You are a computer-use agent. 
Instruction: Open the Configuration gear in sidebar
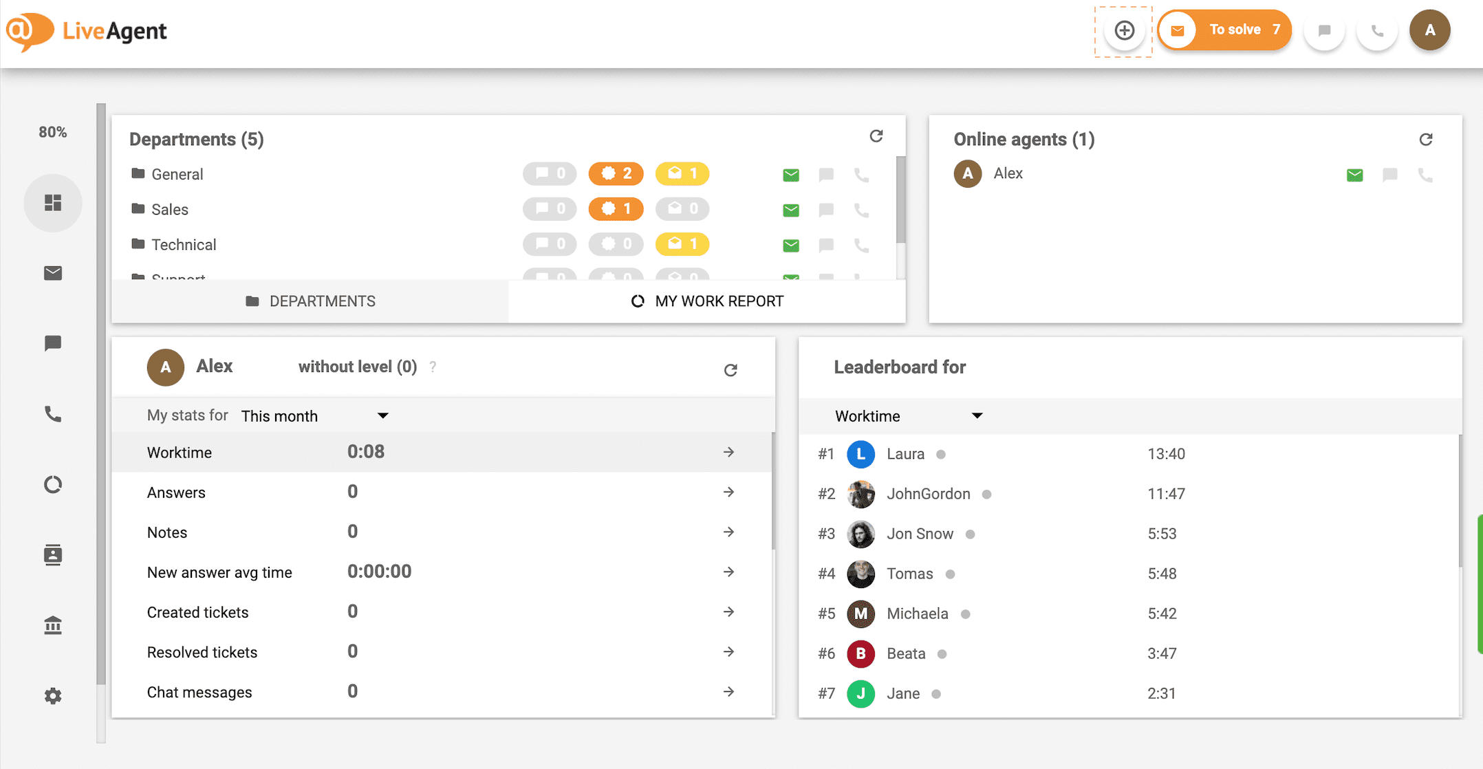point(53,695)
